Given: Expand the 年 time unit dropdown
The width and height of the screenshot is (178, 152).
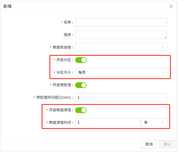Looking at the screenshot, I should pos(154,122).
